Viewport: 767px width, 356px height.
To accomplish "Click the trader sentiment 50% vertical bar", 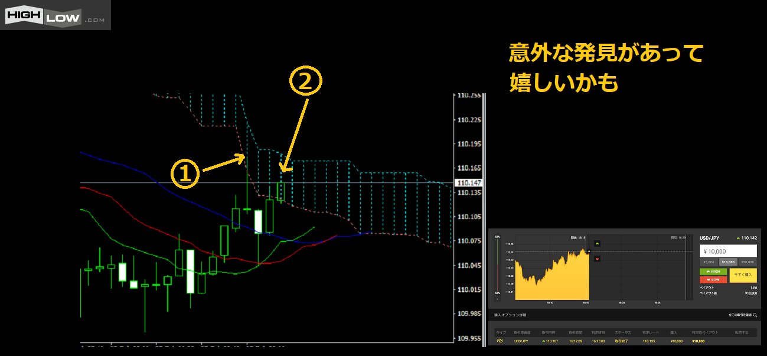I will point(498,266).
